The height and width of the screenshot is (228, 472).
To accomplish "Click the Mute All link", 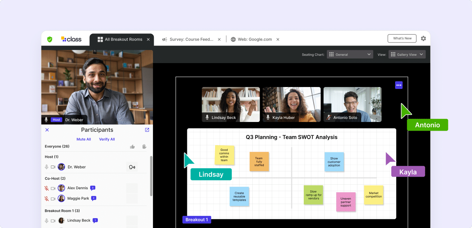I will click(84, 139).
